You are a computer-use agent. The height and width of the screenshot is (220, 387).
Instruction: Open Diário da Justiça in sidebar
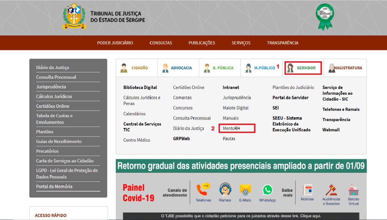(53, 67)
